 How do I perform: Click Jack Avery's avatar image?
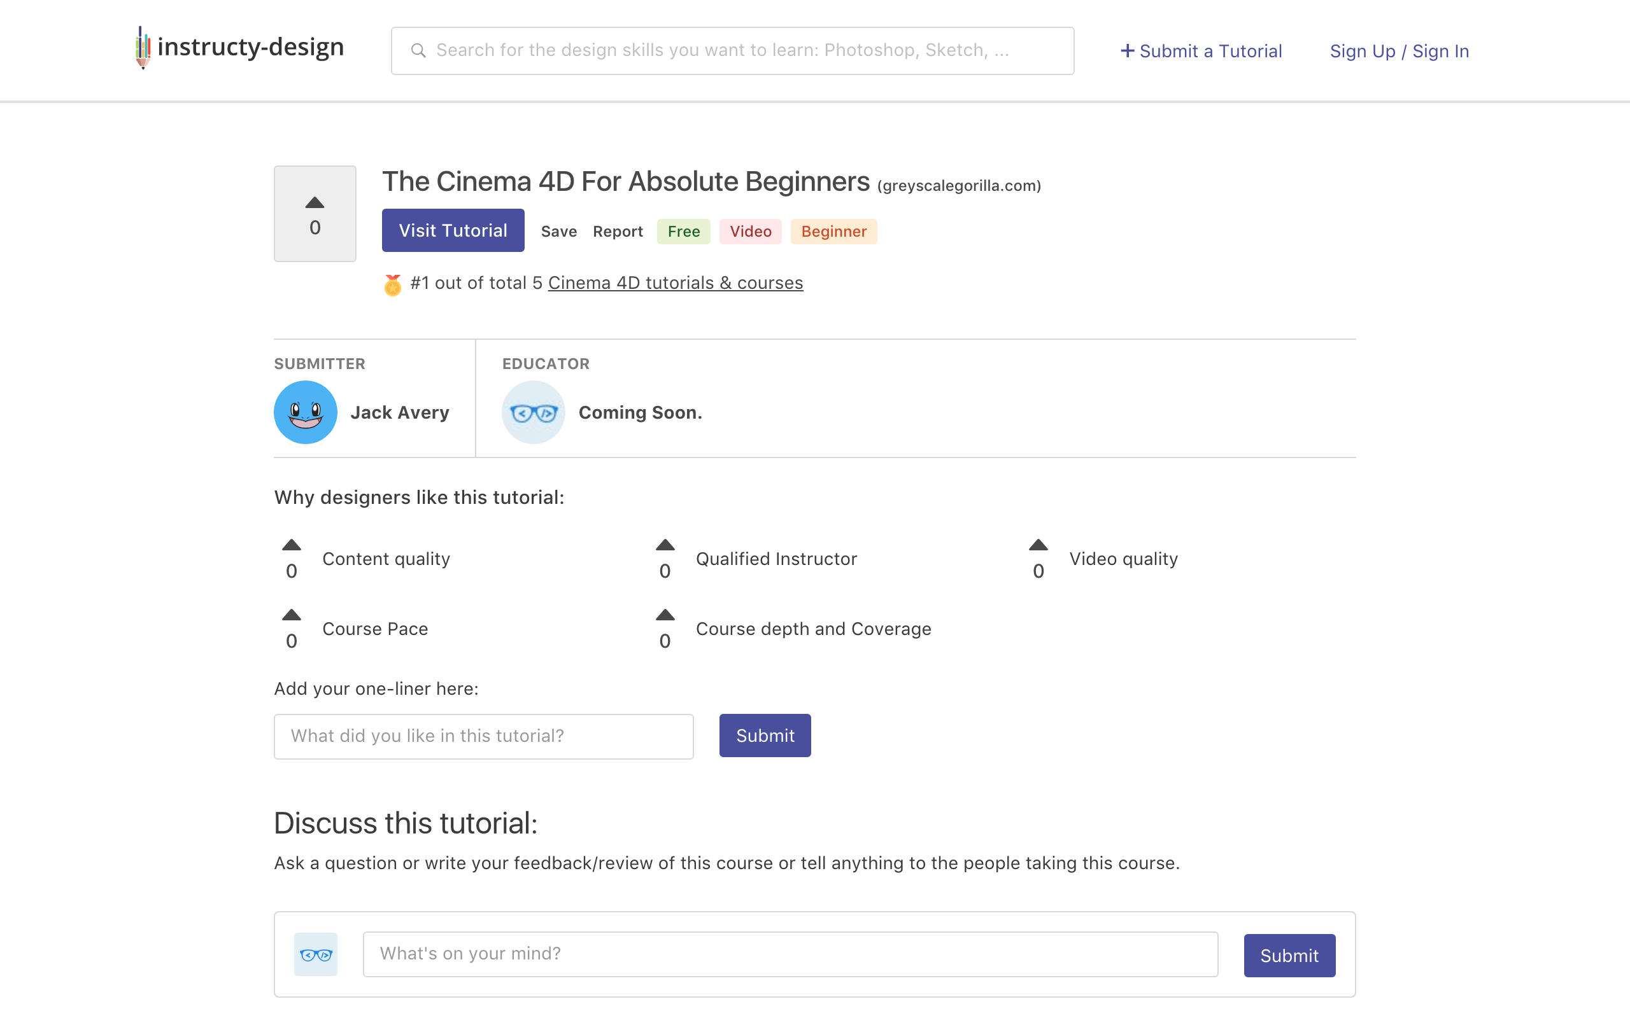point(305,412)
